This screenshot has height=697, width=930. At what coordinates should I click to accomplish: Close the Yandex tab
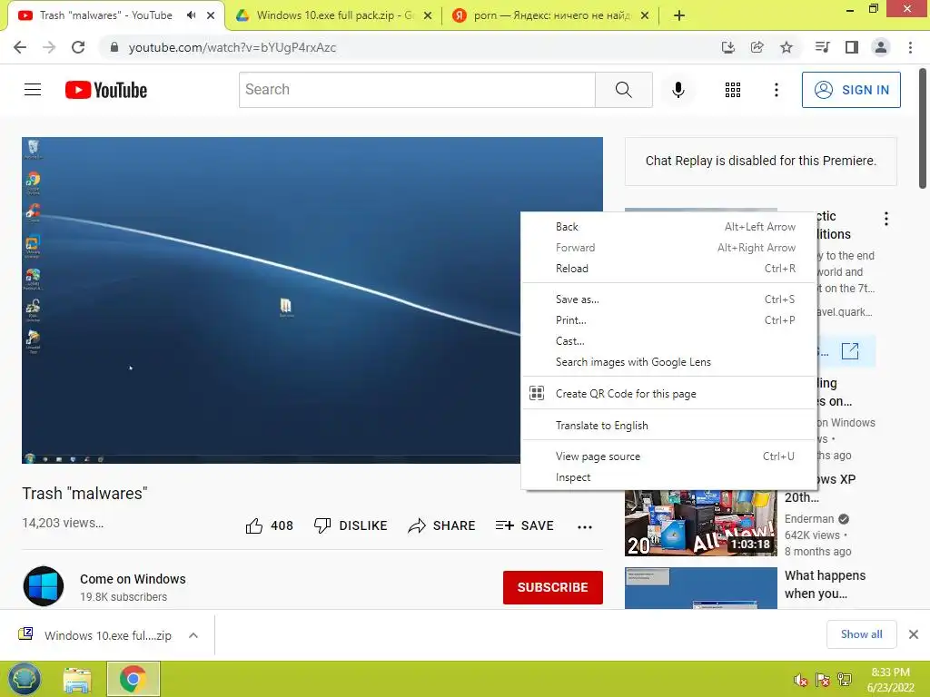coord(645,15)
